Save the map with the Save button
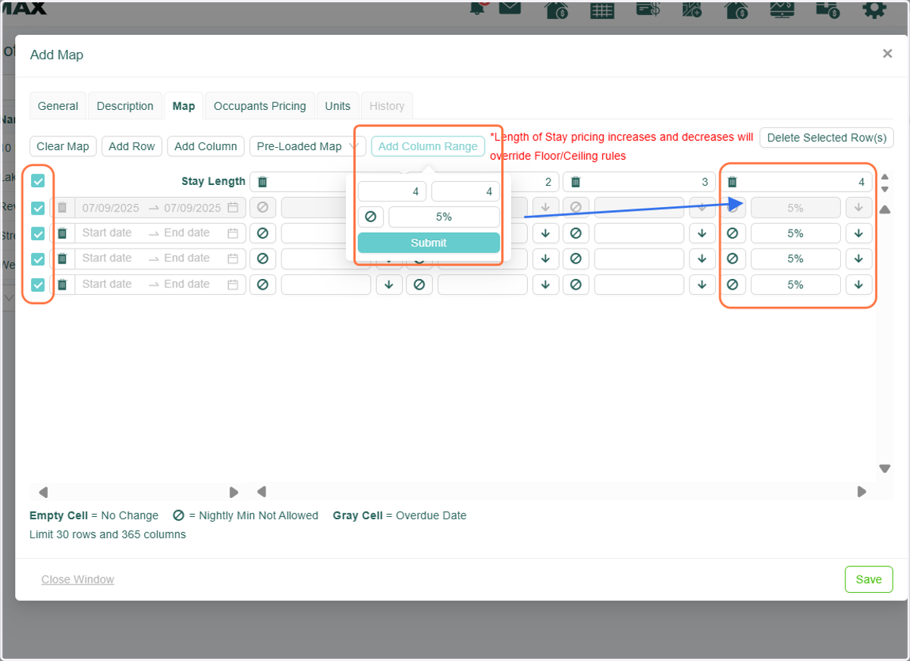910x661 pixels. [x=868, y=579]
